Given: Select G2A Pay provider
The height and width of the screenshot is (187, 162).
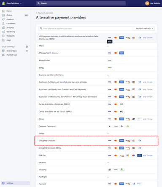Looking at the screenshot, I should [x=97, y=155].
